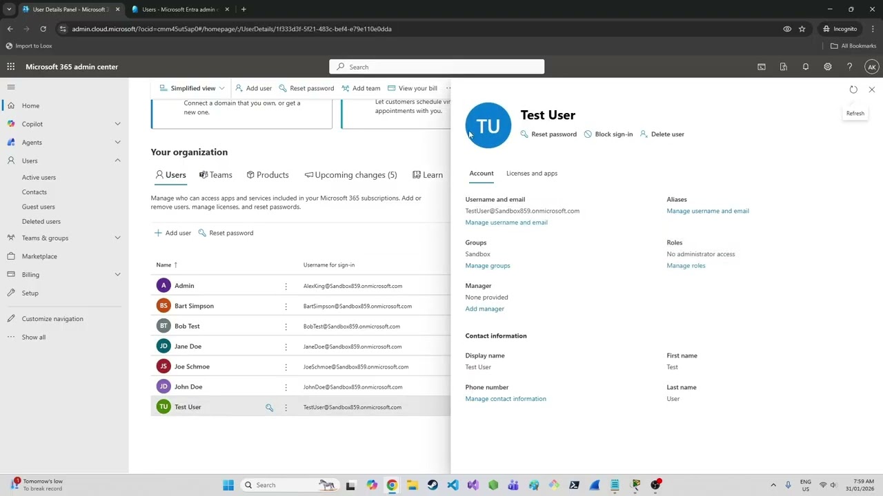Delete user Test User

tap(662, 134)
